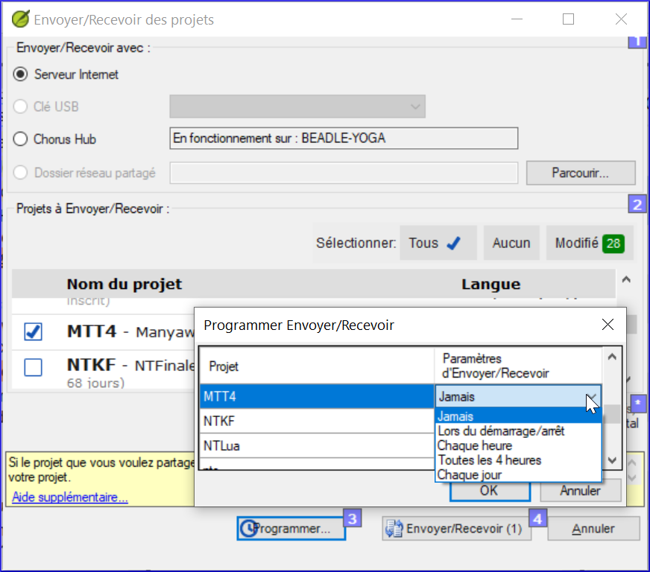Click the schedule list scroll-up arrow

[x=612, y=357]
